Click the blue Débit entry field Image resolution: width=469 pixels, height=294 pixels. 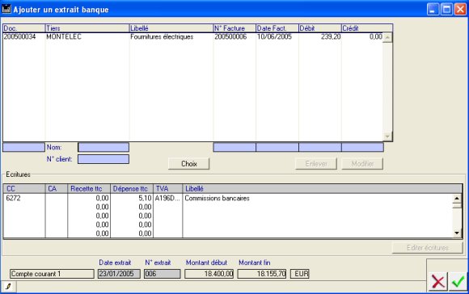(320, 147)
